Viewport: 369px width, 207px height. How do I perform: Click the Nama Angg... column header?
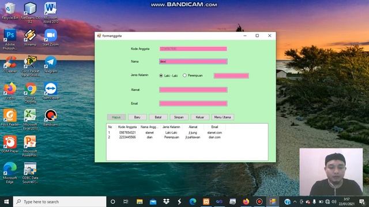click(149, 127)
